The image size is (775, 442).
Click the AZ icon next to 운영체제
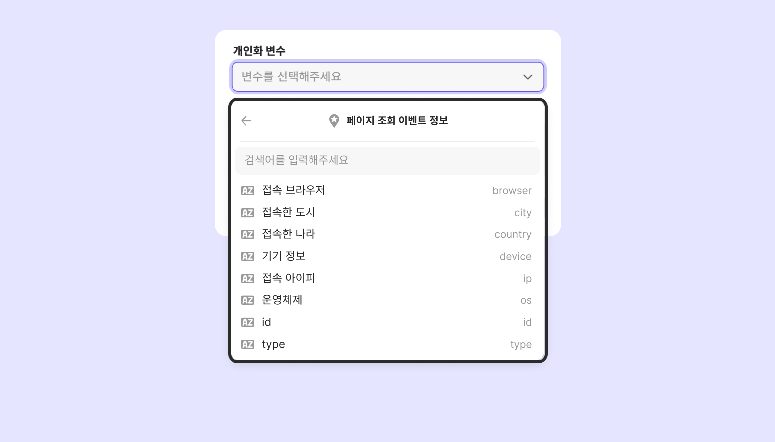tap(248, 300)
